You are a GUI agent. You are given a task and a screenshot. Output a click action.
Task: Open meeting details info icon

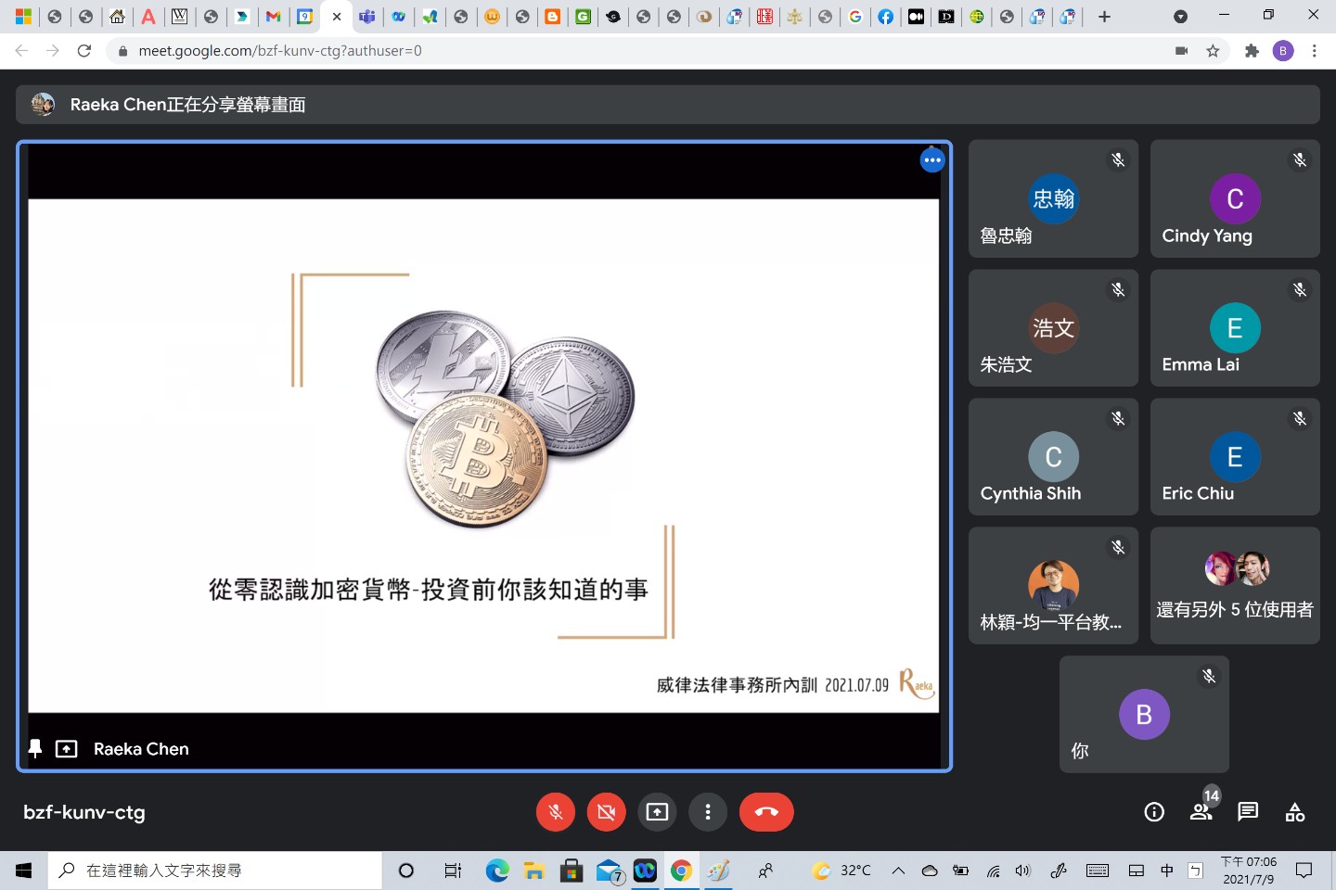pos(1154,812)
